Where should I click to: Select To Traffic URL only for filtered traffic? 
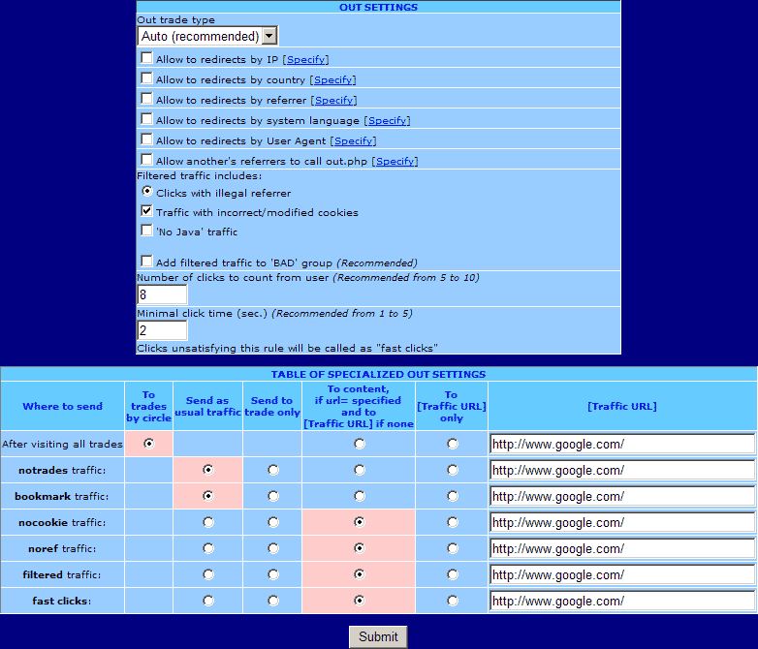point(453,574)
